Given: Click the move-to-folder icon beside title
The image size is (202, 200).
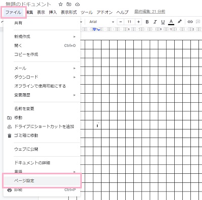Looking at the screenshot, I should coord(69,5).
